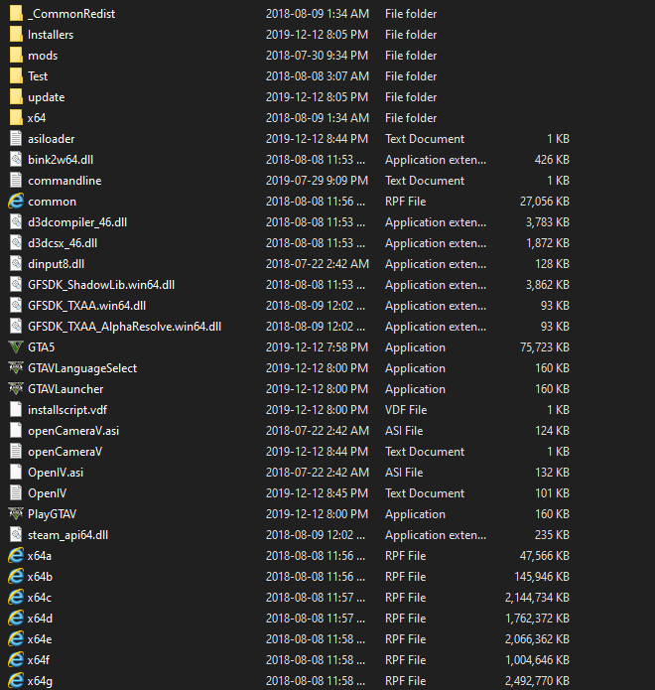Select the 145,946 KB size value
The image size is (655, 690).
coord(542,577)
